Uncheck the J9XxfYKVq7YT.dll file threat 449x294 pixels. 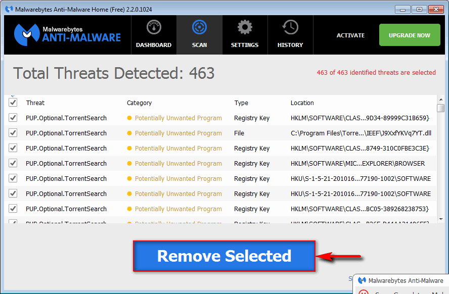click(13, 133)
